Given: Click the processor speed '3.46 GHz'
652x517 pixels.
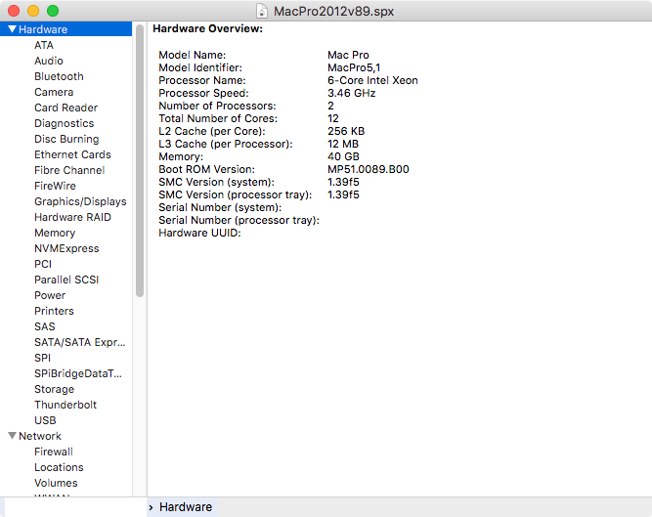Looking at the screenshot, I should 351,93.
